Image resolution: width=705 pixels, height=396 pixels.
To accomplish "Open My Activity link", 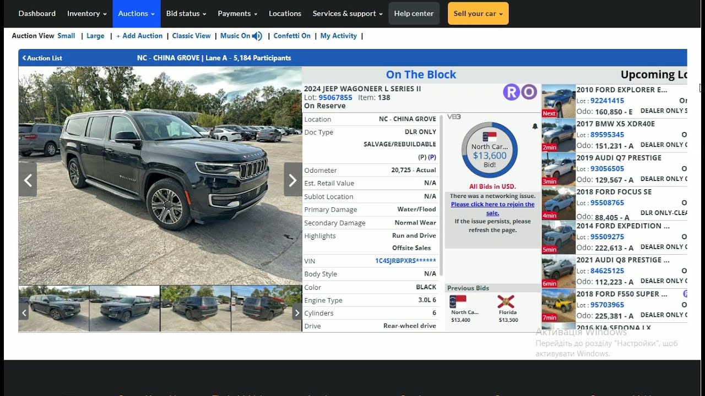I will click(x=338, y=36).
